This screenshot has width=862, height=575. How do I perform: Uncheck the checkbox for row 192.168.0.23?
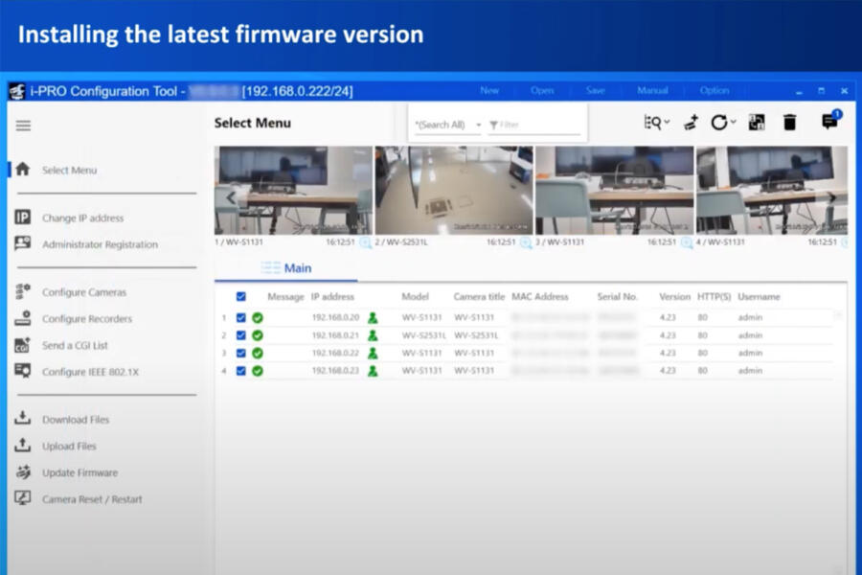240,371
